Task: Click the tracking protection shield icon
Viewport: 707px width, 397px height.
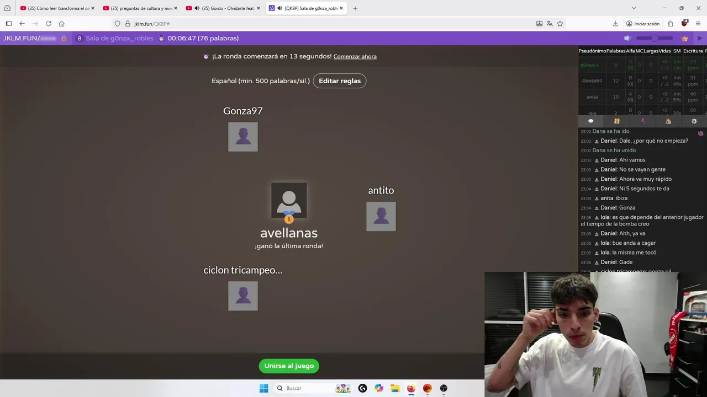Action: (x=117, y=24)
